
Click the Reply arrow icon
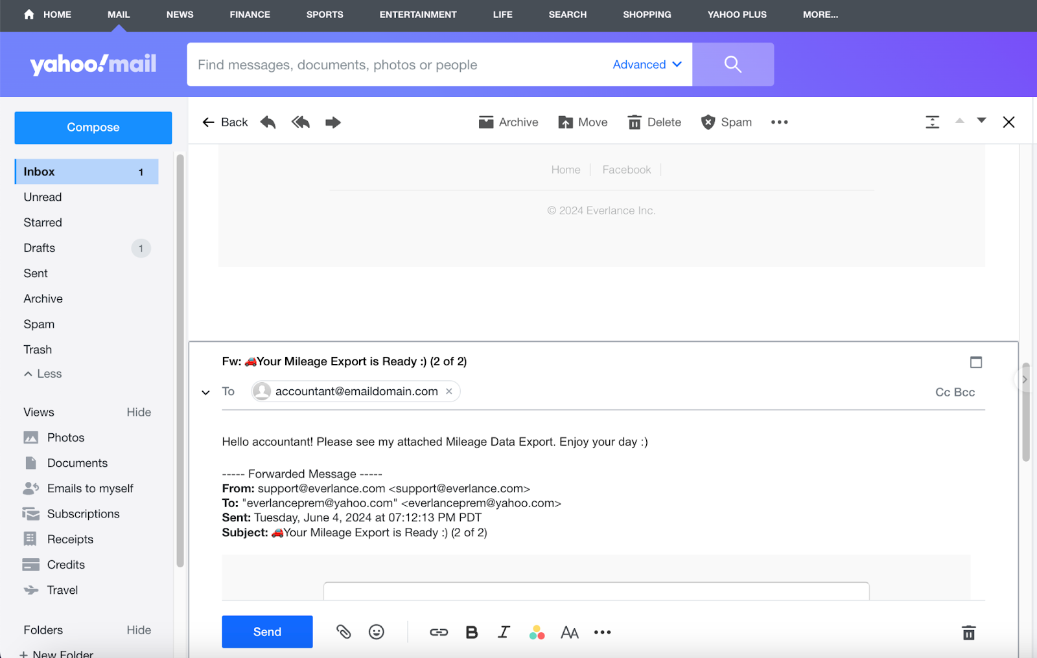pos(268,122)
